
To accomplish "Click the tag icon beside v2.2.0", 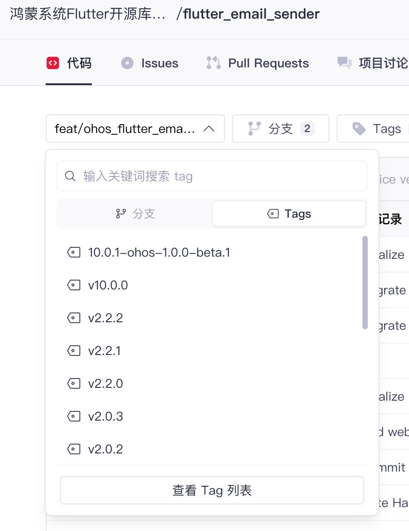I will (74, 384).
